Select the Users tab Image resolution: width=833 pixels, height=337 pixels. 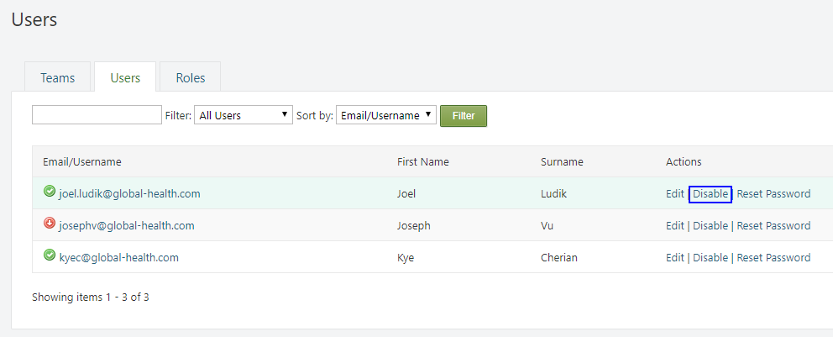tap(125, 77)
